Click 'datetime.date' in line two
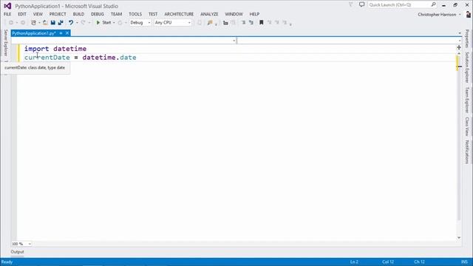Image resolution: width=473 pixels, height=266 pixels. pyautogui.click(x=109, y=58)
